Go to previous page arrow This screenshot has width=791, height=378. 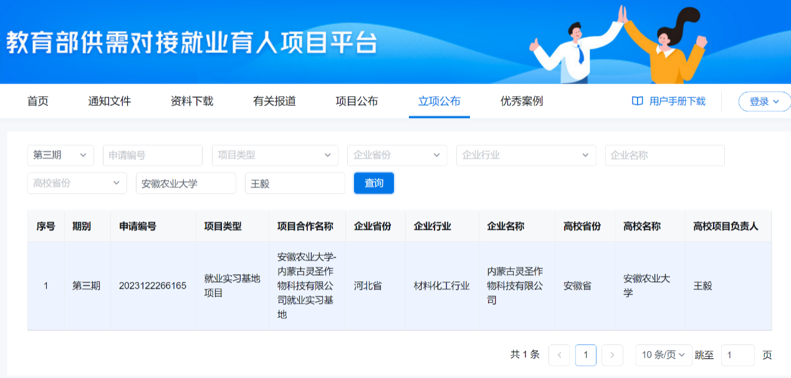[559, 355]
